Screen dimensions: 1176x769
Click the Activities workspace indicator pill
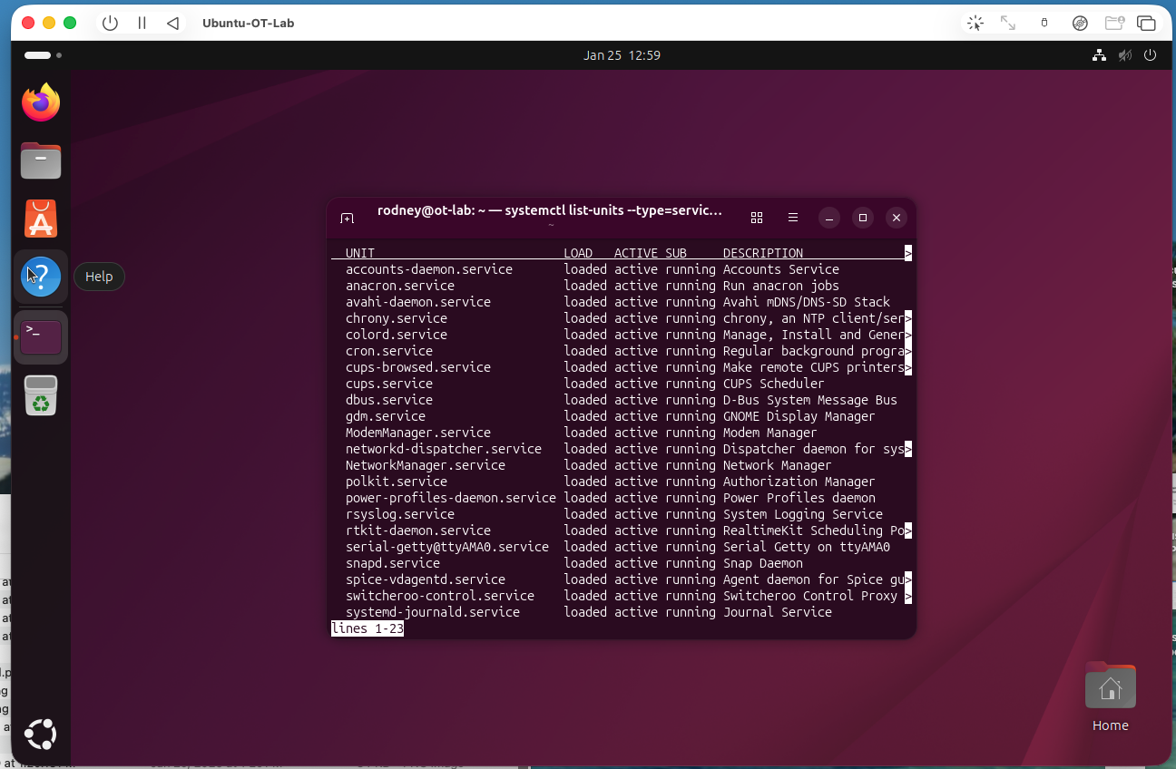tap(38, 55)
